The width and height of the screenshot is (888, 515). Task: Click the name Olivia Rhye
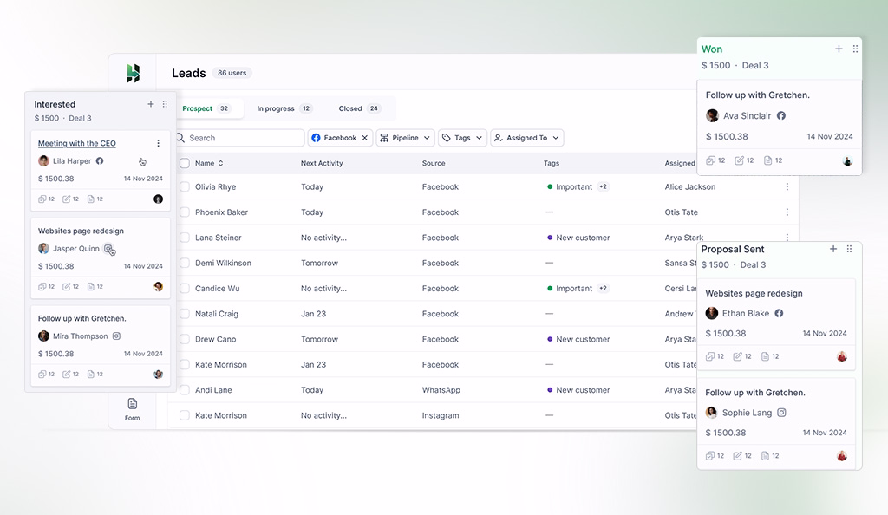pyautogui.click(x=215, y=186)
